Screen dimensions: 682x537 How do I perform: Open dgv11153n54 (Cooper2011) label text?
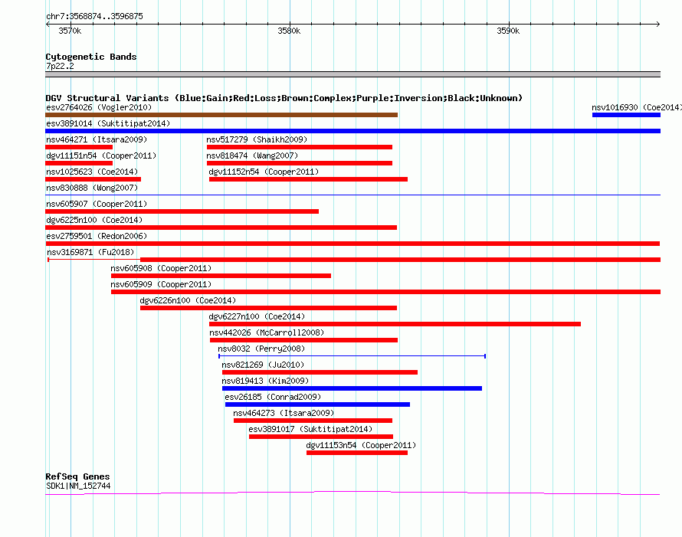point(361,445)
